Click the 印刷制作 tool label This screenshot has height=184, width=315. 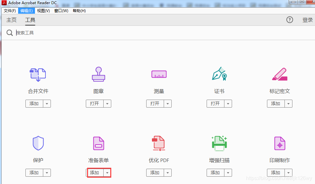click(280, 160)
